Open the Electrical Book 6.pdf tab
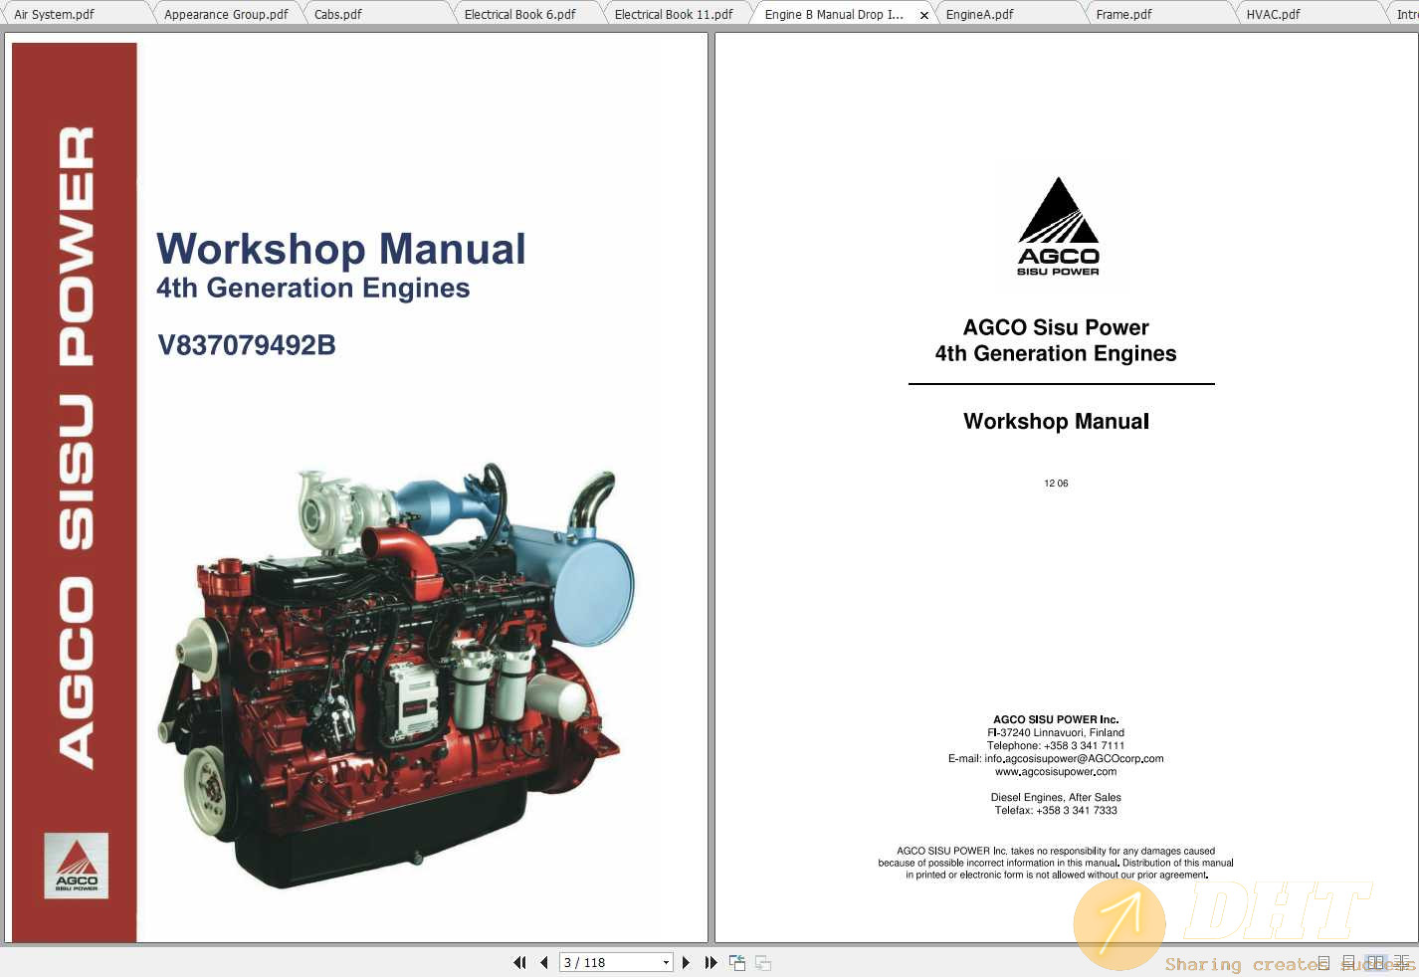Viewport: 1419px width, 977px height. coord(526,14)
